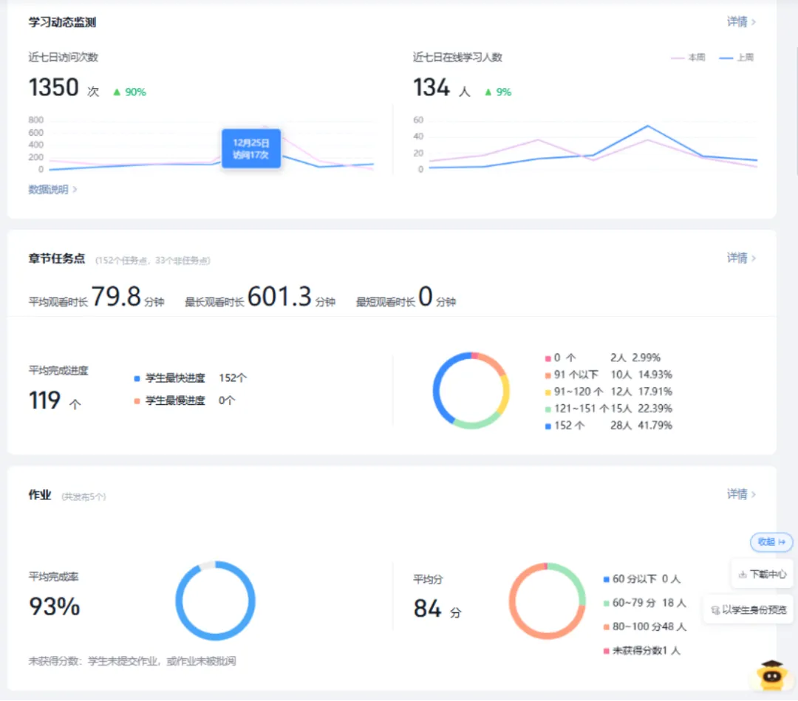
Task: Click the 学生最快进度 152个 row
Action: click(x=191, y=378)
